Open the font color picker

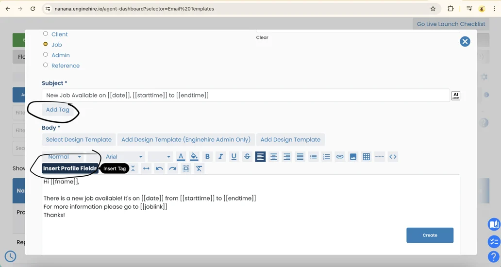point(181,156)
